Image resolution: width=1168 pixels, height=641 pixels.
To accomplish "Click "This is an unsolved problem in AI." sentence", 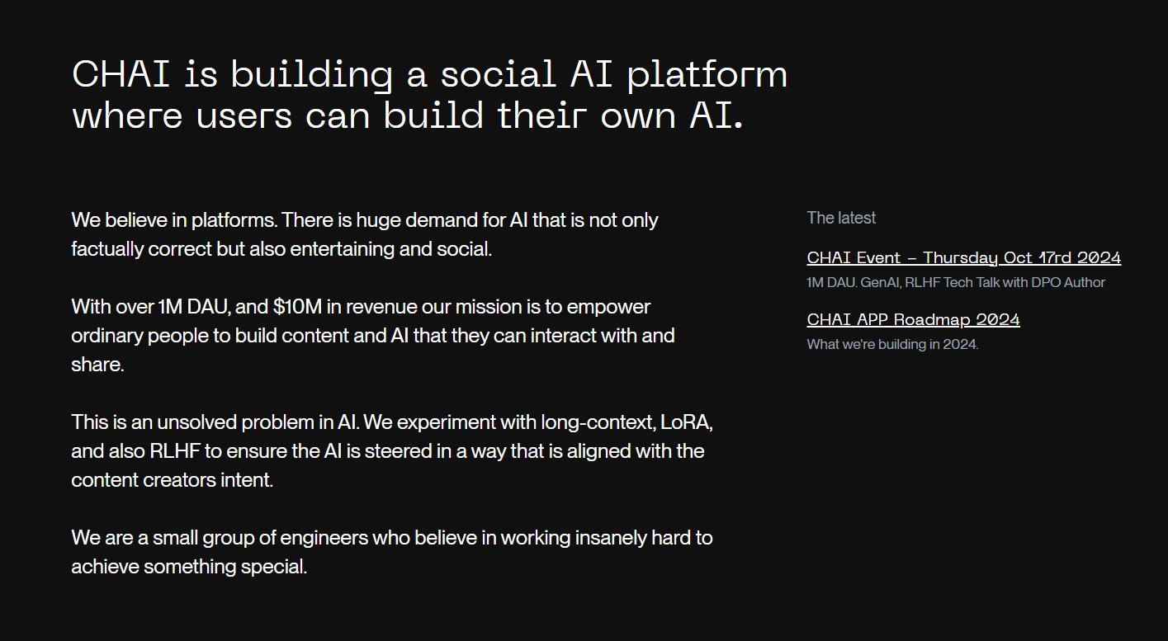I will (x=215, y=422).
